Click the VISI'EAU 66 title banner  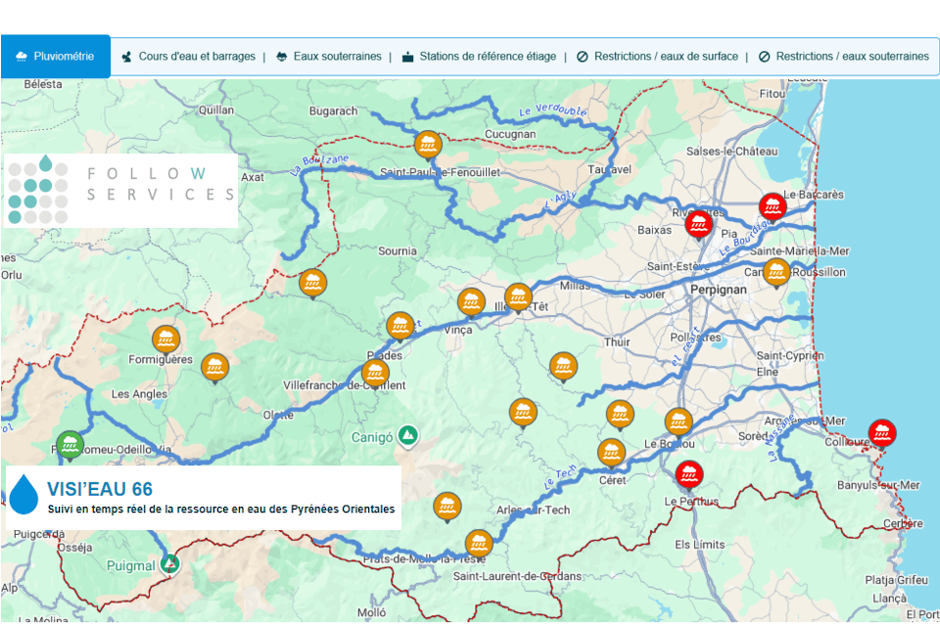204,497
